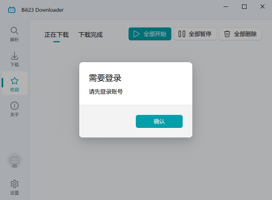Click the user avatar in sidebar
The width and height of the screenshot is (272, 200).
[15, 160]
